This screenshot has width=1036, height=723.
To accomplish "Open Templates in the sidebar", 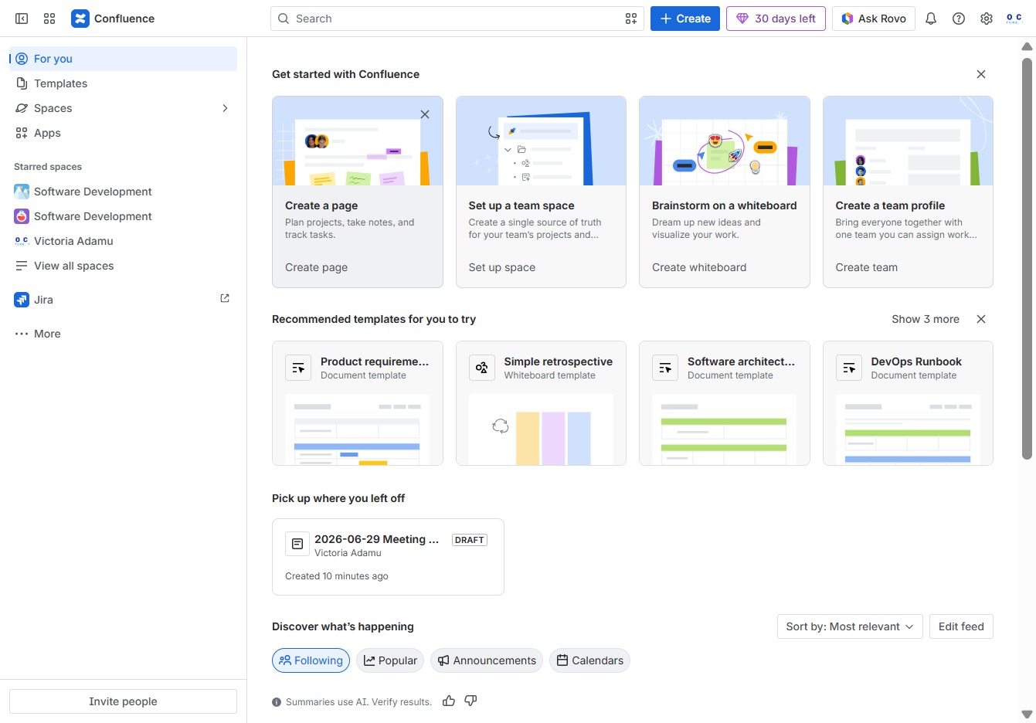I will (x=123, y=83).
